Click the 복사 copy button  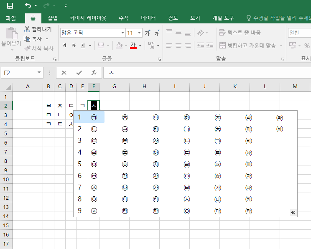(x=33, y=39)
